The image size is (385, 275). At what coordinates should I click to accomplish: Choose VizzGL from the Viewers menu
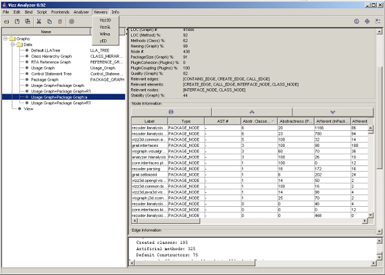click(106, 27)
